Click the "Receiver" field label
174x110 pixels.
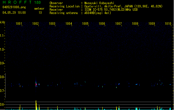click(56, 10)
